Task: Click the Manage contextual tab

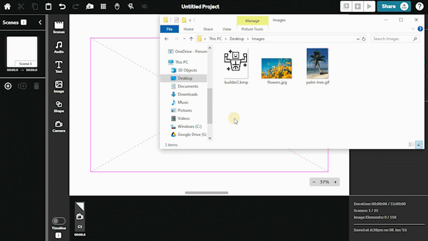Action: tap(252, 21)
